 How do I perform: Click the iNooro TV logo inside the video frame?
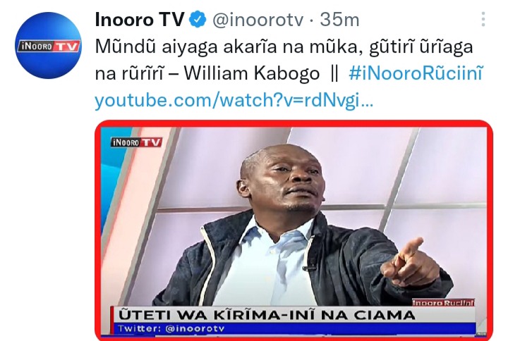pos(136,142)
